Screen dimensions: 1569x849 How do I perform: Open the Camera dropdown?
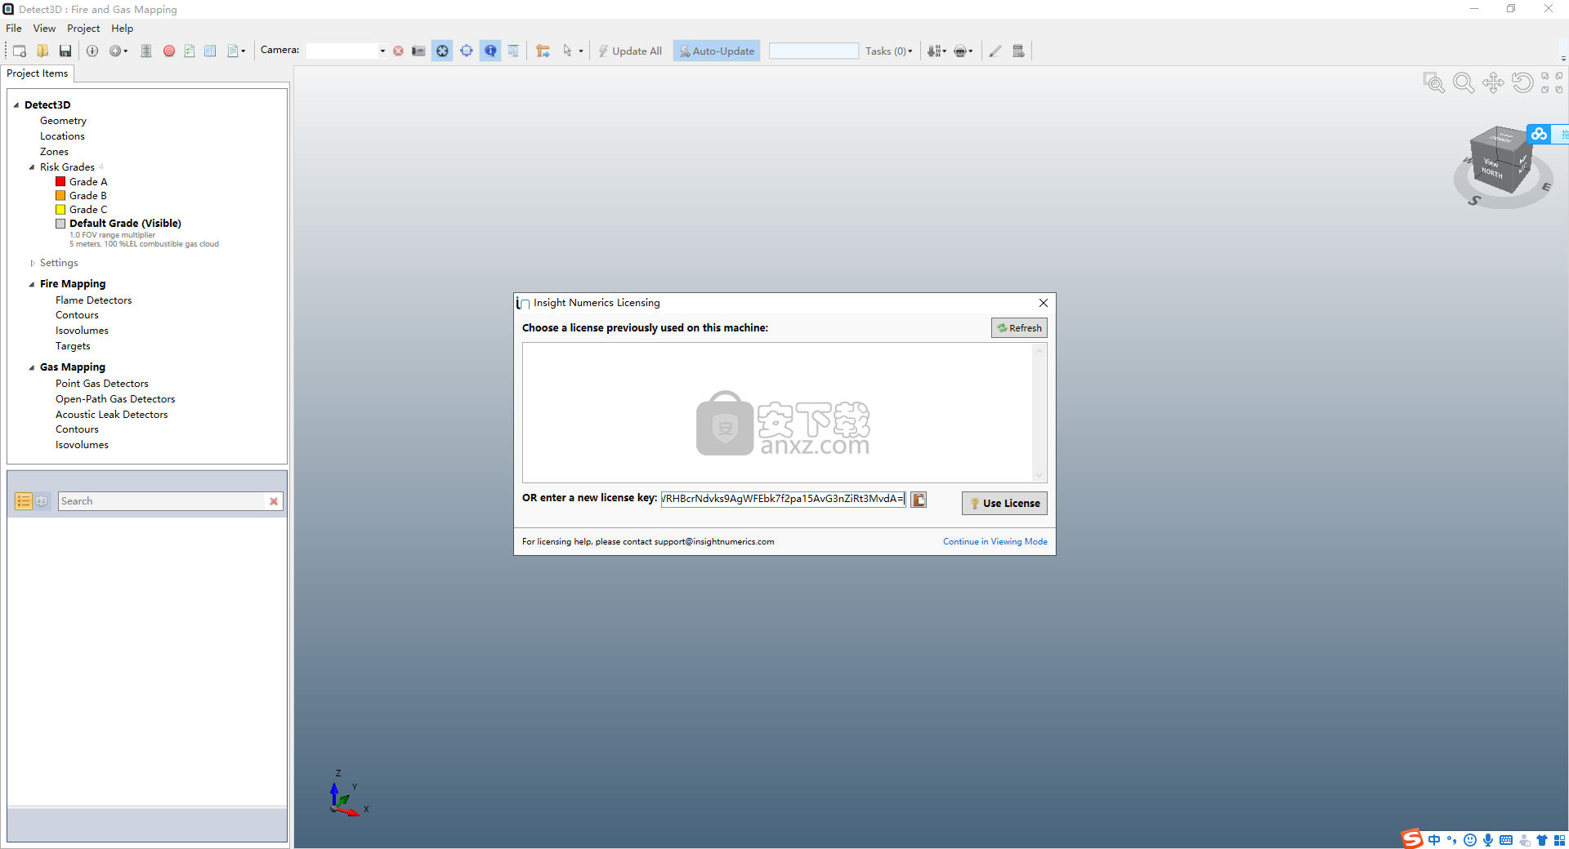(382, 51)
